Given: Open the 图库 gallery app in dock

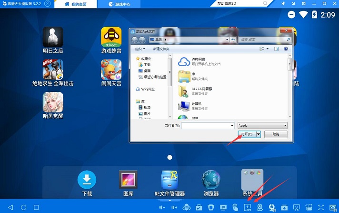Looking at the screenshot, I should click(x=128, y=180).
